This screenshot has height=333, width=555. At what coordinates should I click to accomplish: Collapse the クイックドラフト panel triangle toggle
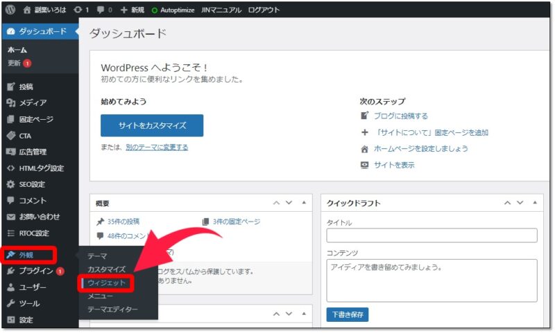pos(535,202)
